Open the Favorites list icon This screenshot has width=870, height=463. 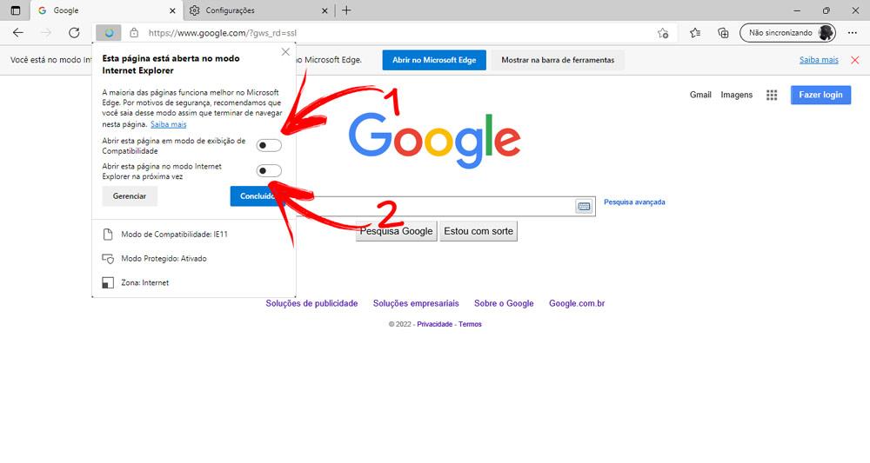695,33
